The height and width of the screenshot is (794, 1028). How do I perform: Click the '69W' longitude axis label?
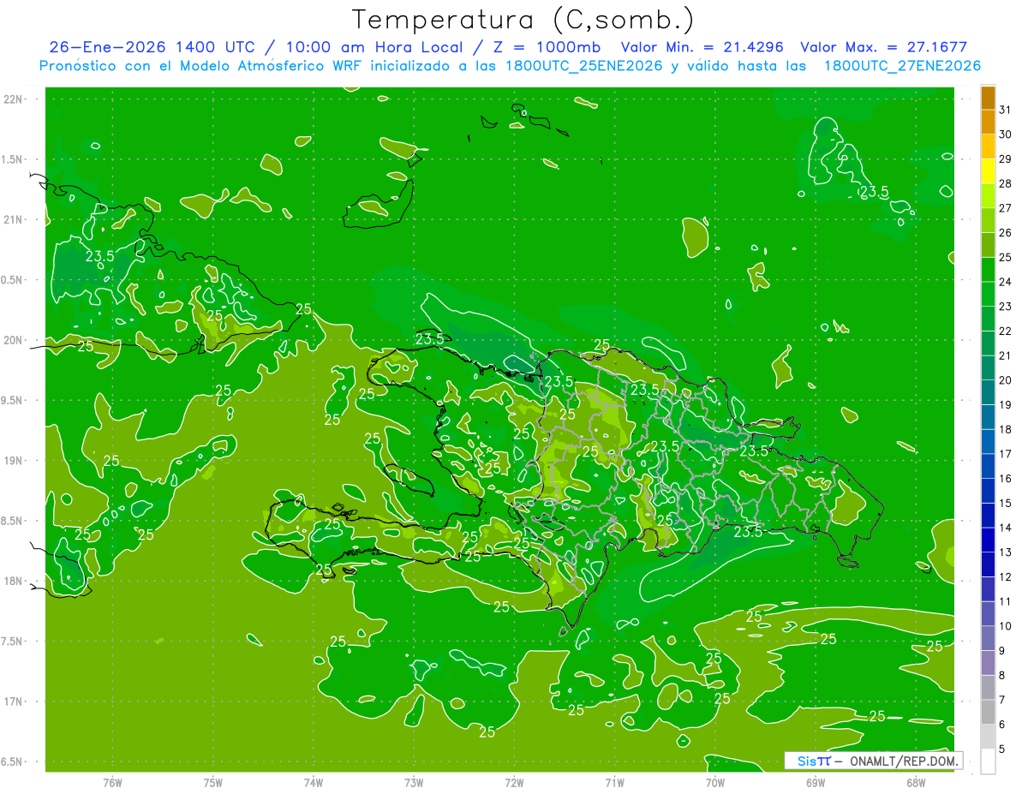coord(816,783)
